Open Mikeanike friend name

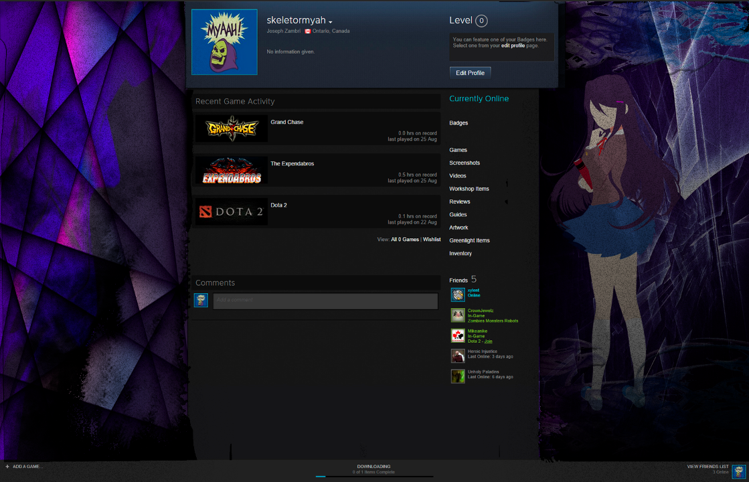point(477,331)
